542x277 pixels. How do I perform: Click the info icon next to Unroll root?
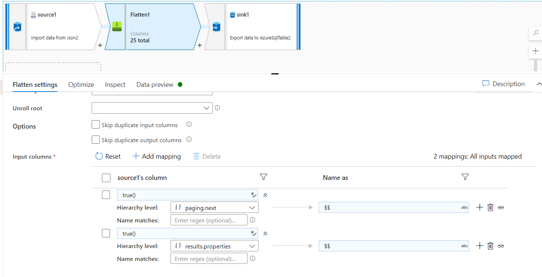point(217,108)
